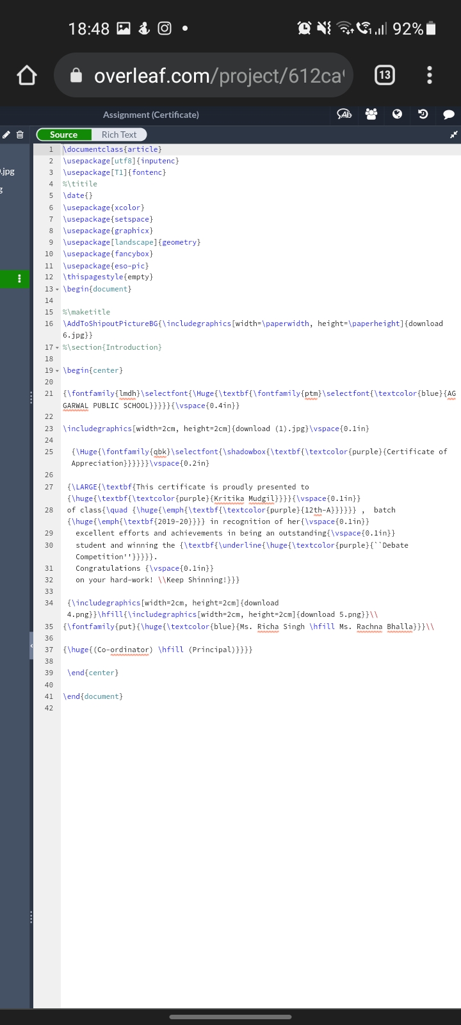461x1025 pixels.
Task: Open the Review (Ab) track changes icon
Action: coord(344,114)
